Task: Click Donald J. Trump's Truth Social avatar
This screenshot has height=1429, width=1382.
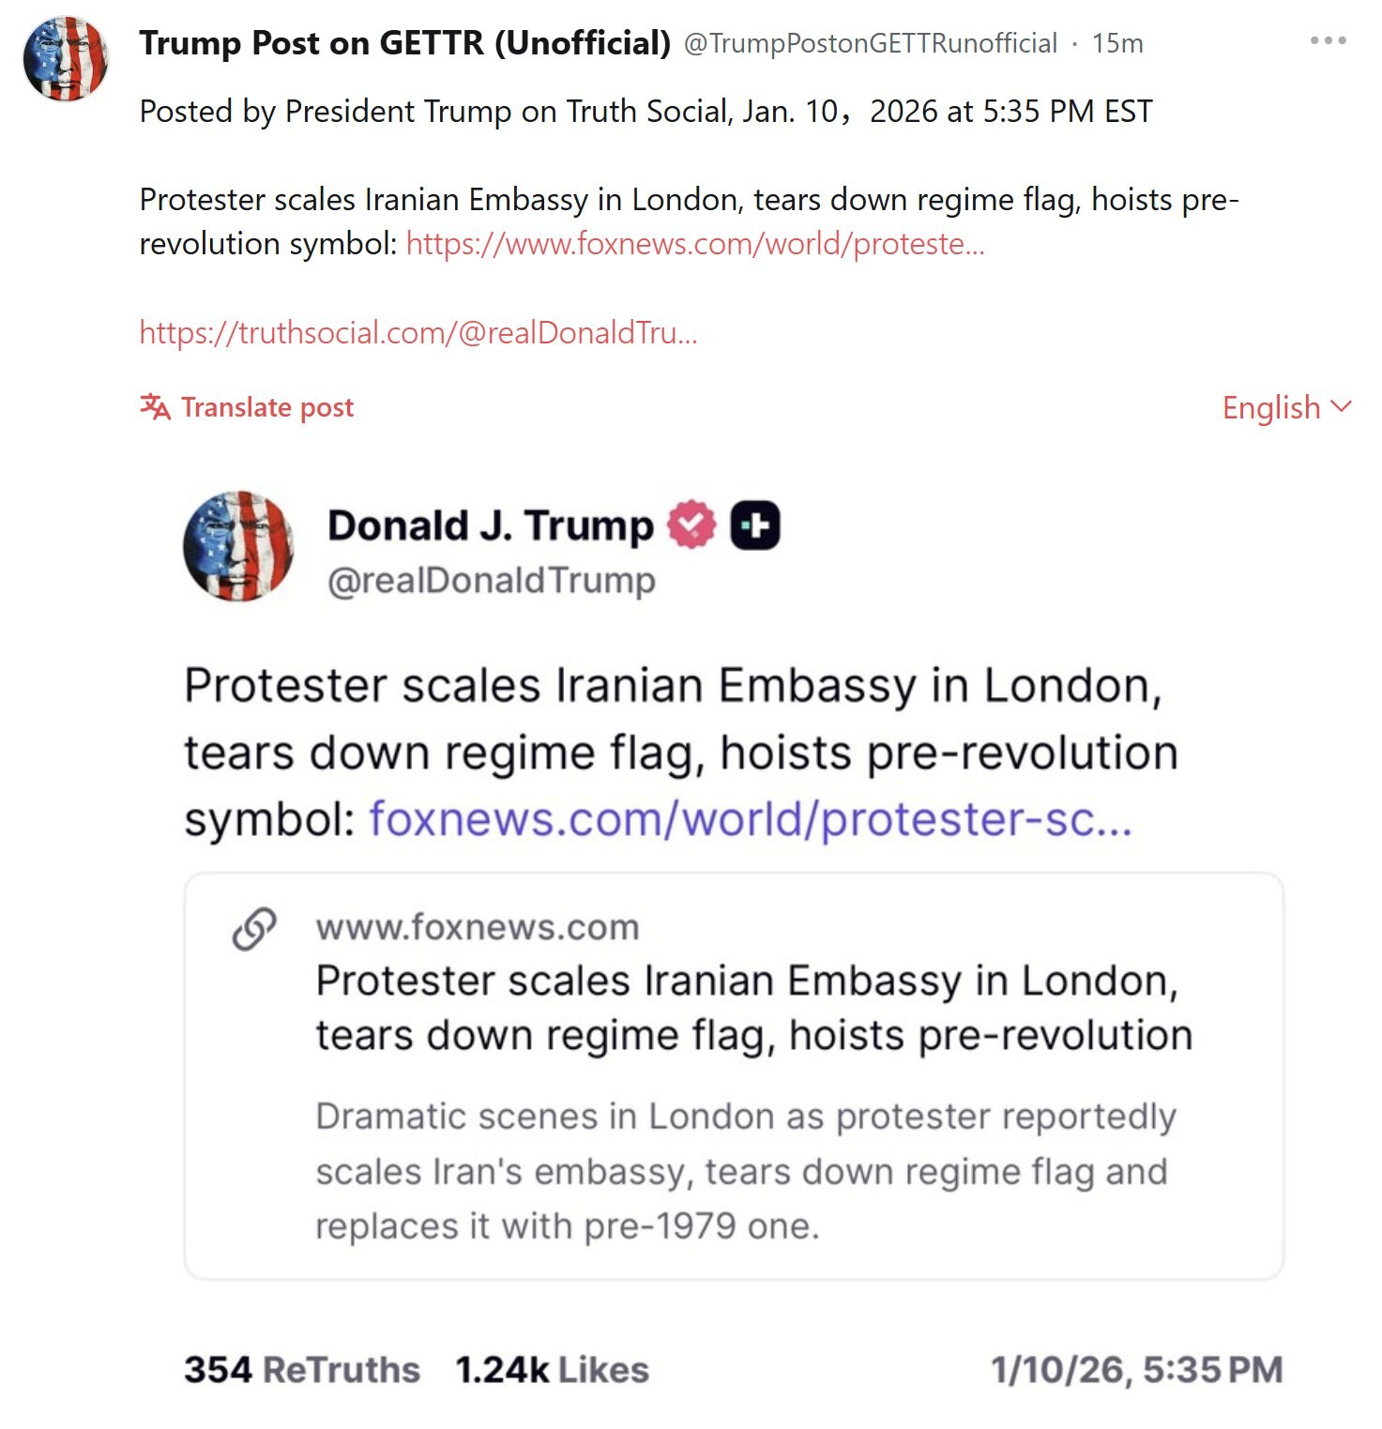Action: pos(238,546)
